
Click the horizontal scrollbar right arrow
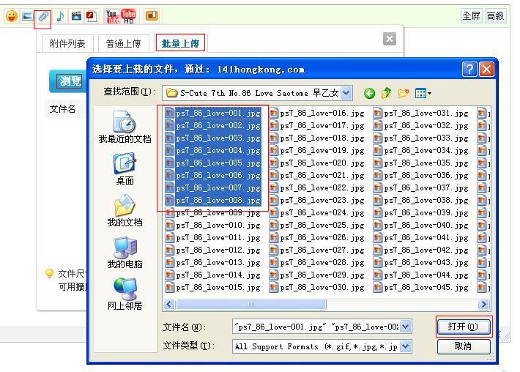click(483, 304)
